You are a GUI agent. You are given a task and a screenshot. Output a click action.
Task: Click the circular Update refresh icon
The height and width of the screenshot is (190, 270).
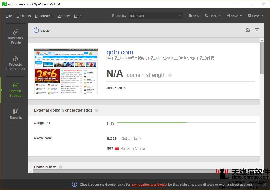tap(36, 31)
